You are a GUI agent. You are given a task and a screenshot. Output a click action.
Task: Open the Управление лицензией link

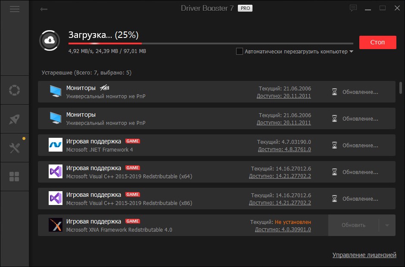[364, 255]
